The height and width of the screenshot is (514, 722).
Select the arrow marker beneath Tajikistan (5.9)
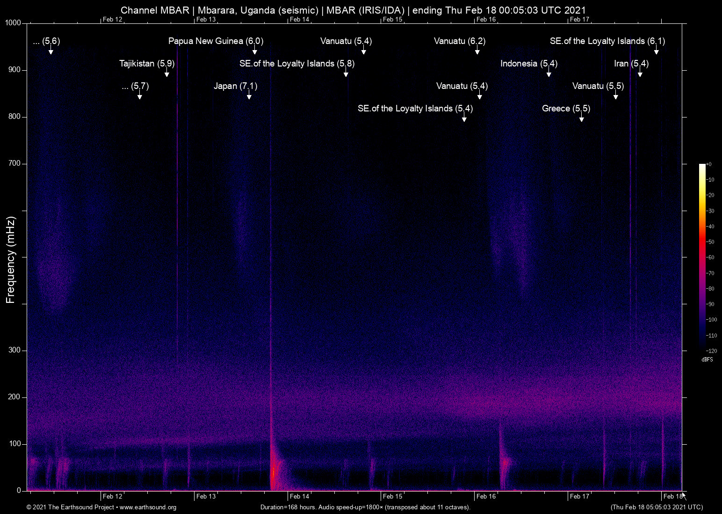click(x=167, y=73)
